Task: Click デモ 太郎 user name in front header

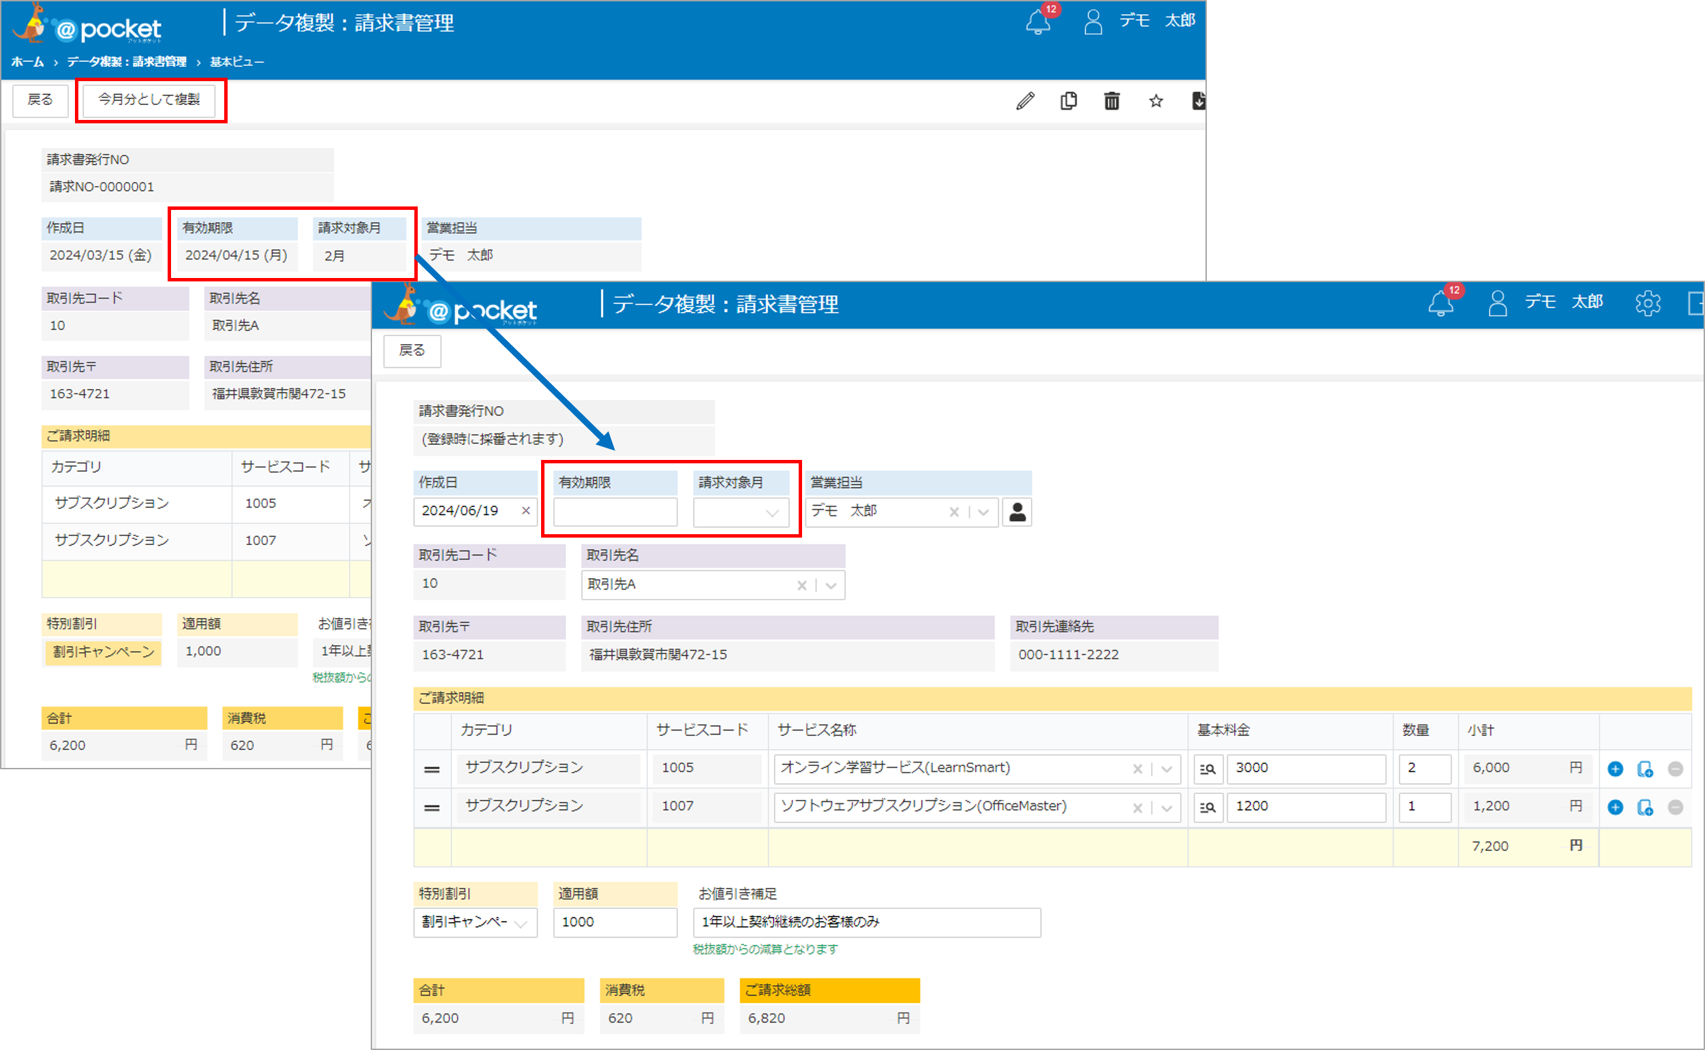Action: pyautogui.click(x=1564, y=302)
